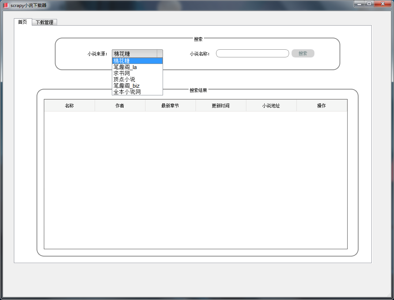Click the 操作 column header

[322, 106]
